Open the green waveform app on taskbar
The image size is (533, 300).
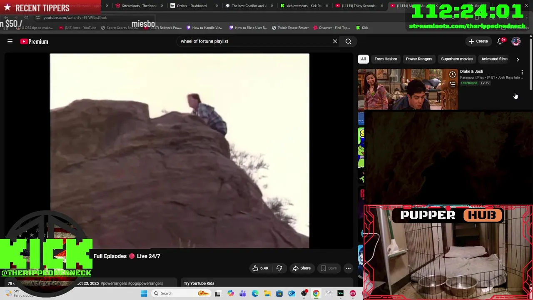341,293
